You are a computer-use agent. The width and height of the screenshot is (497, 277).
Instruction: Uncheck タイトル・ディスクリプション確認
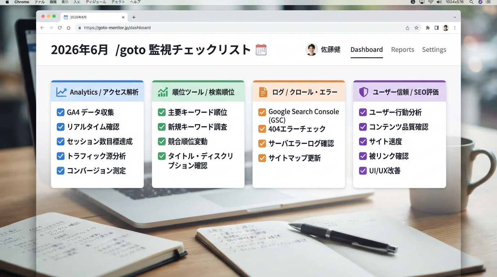(162, 156)
